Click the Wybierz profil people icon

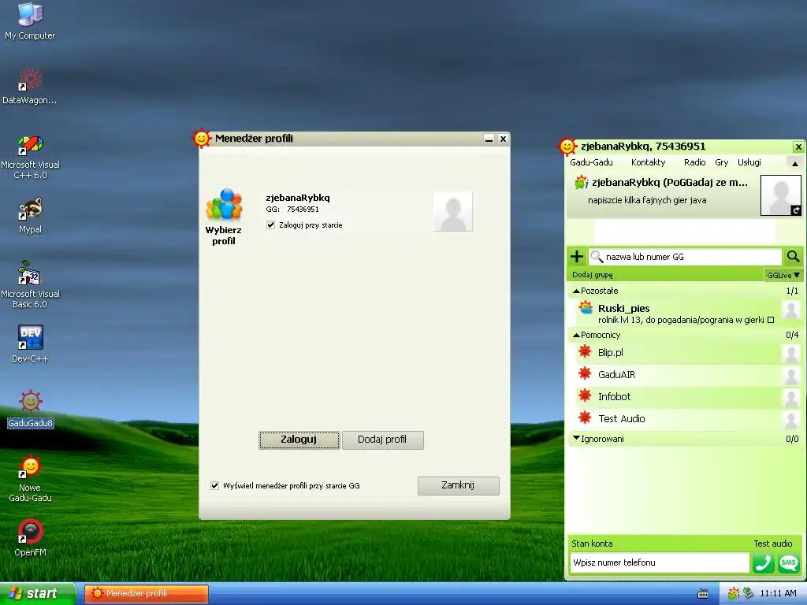click(x=224, y=204)
